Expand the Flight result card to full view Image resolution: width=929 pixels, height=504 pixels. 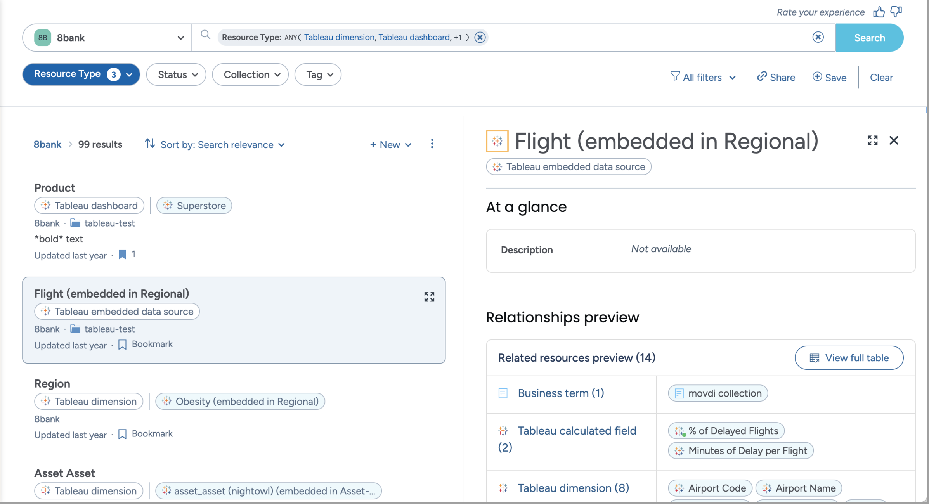pos(429,297)
